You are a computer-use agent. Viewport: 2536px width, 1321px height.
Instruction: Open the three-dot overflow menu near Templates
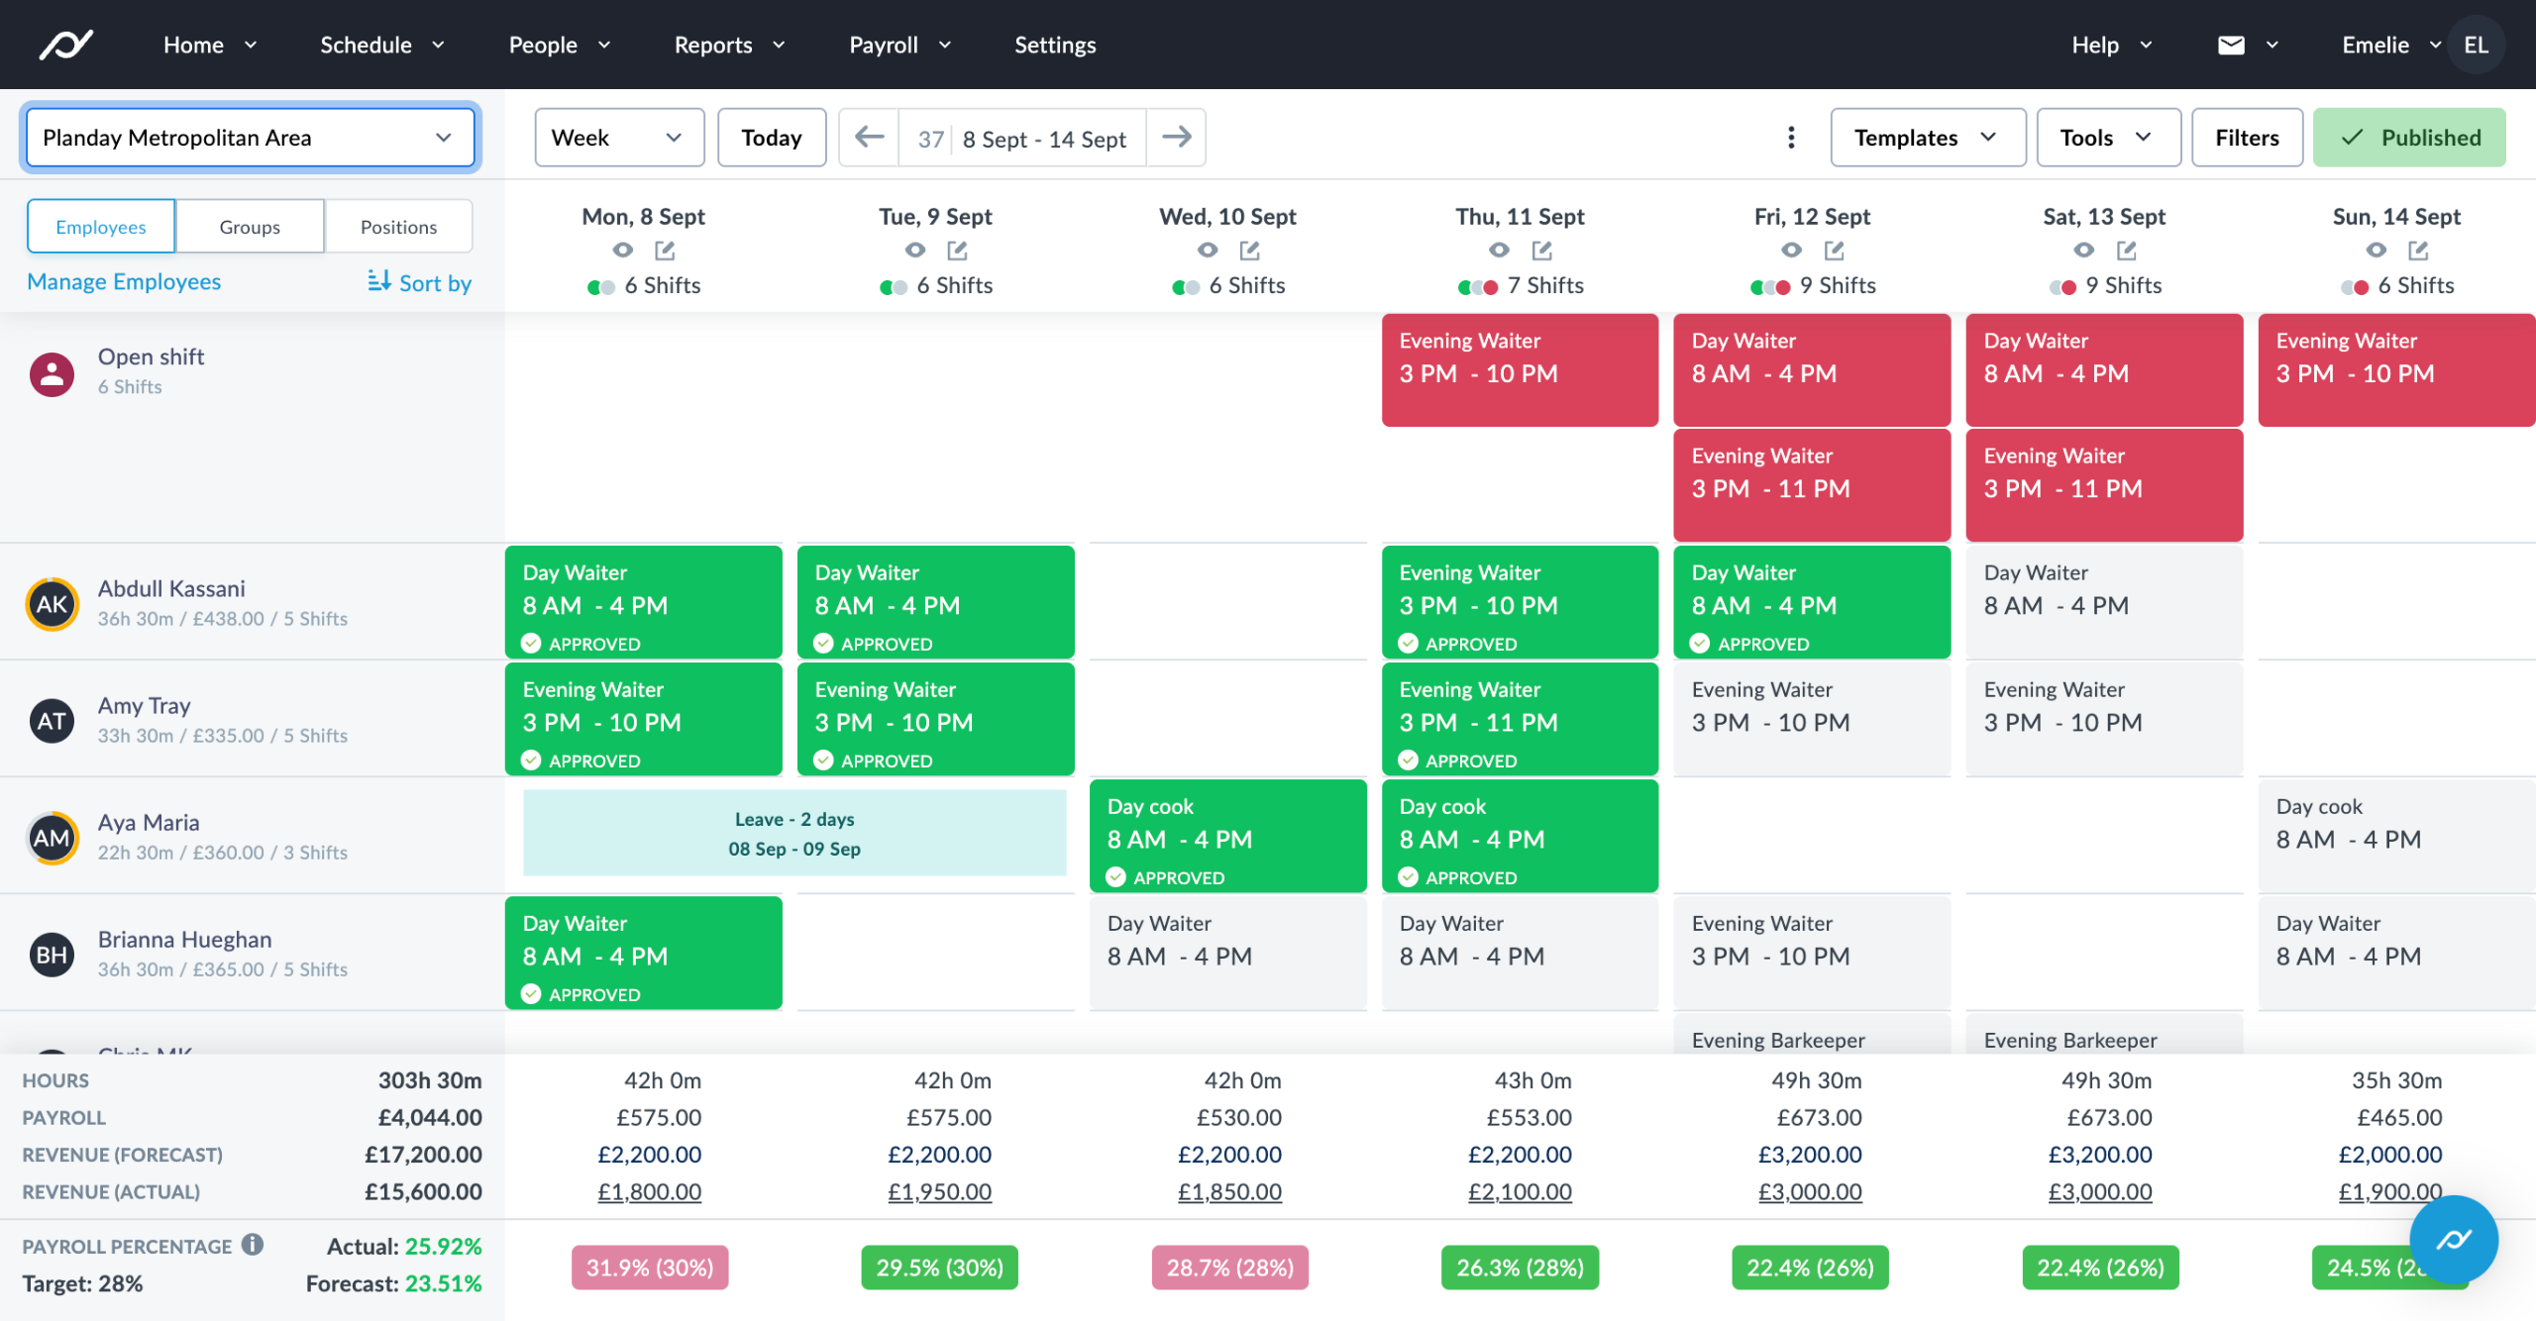click(1791, 138)
